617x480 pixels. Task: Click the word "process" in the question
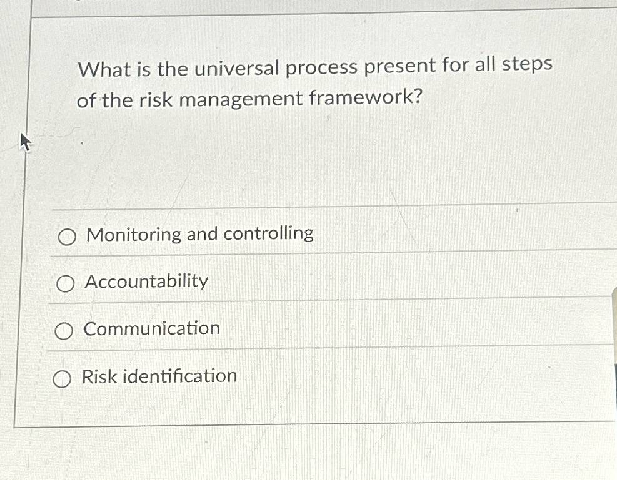[321, 68]
